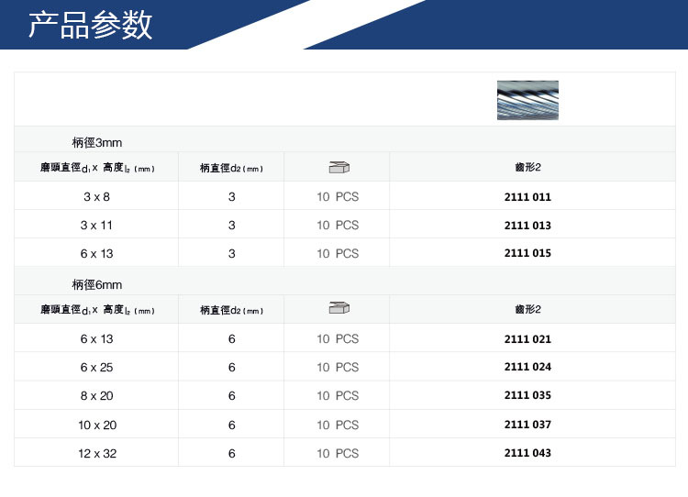688x497 pixels.
Task: Select product code 2111 011
Action: pyautogui.click(x=527, y=197)
